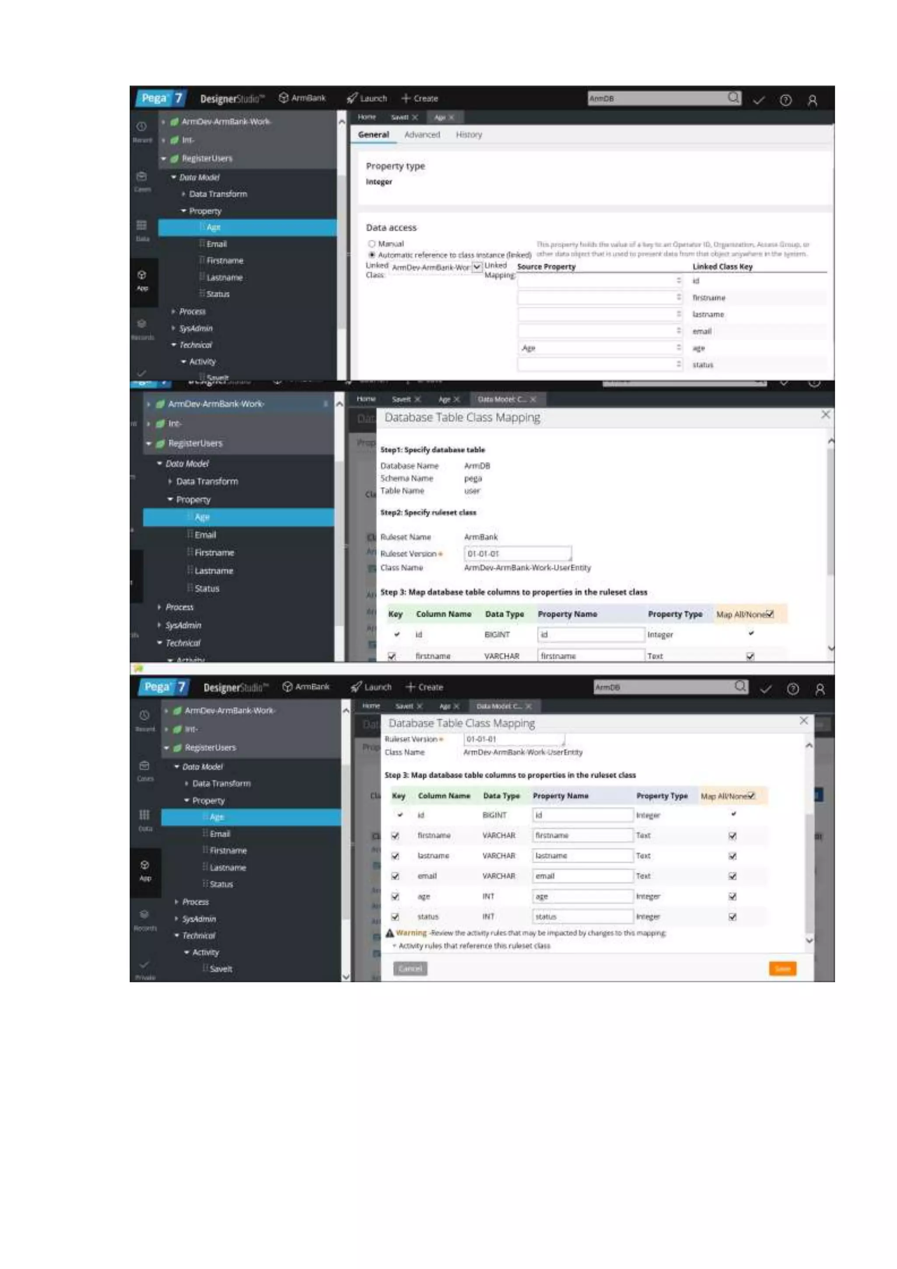
Task: Open the Cases icon in top screenshot sidebar
Action: 142,177
